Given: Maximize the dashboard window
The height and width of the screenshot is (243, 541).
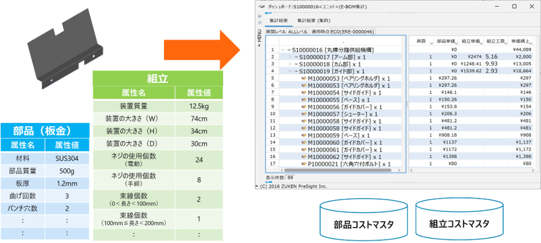Looking at the screenshot, I should [515, 6].
